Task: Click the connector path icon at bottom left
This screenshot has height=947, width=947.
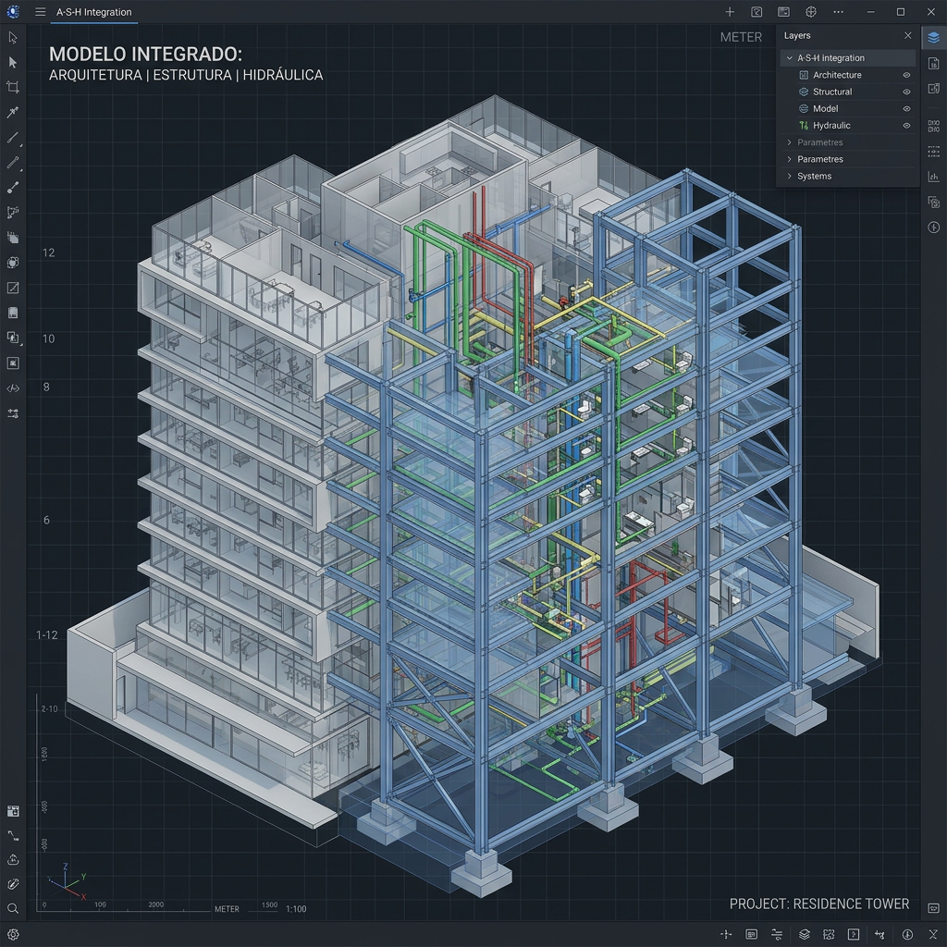Action: pos(13,835)
